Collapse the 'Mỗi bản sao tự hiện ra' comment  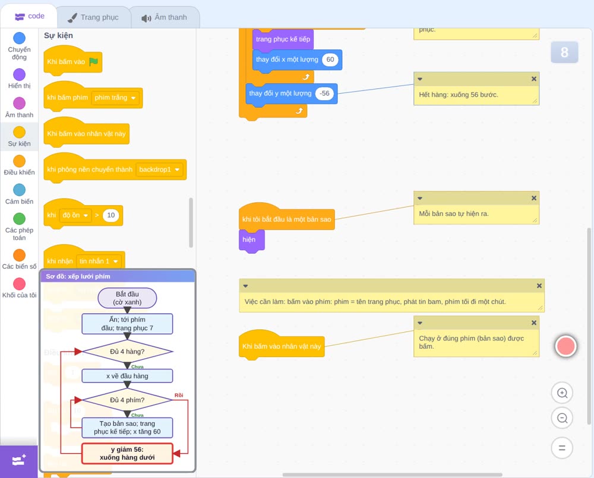(420, 198)
